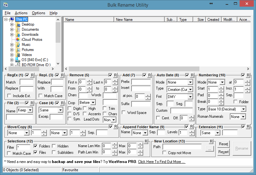Click the Downloads folder icon in tree
256x175 pixels.
(18, 35)
